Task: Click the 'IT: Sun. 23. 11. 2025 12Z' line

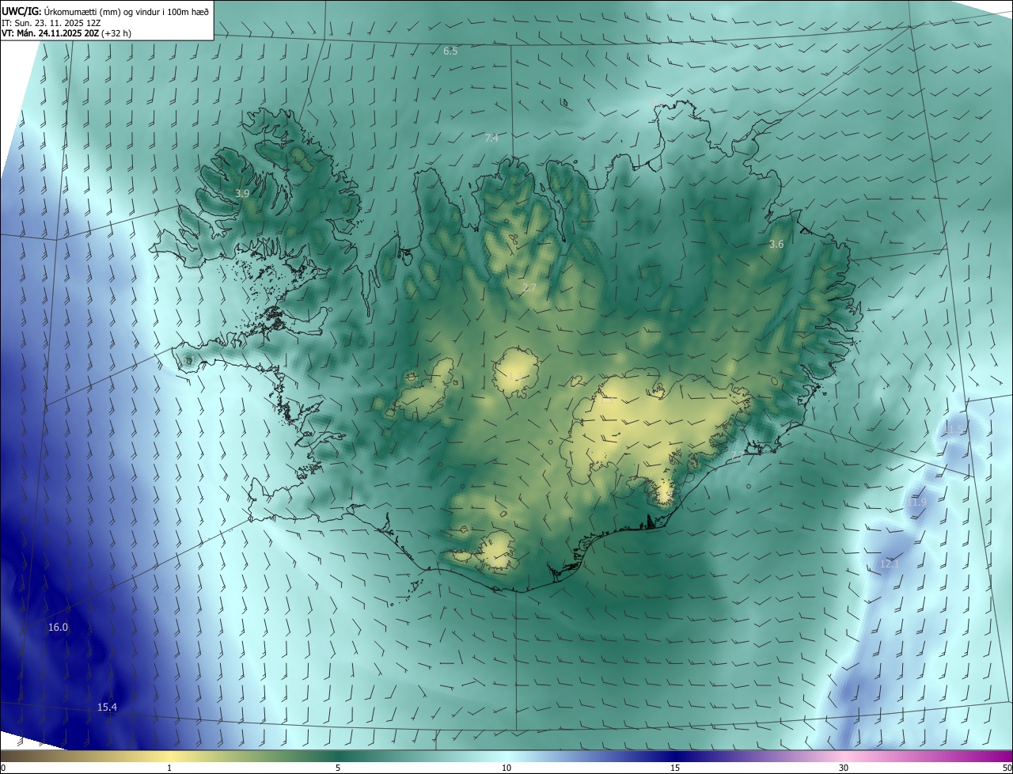Action: [51, 23]
